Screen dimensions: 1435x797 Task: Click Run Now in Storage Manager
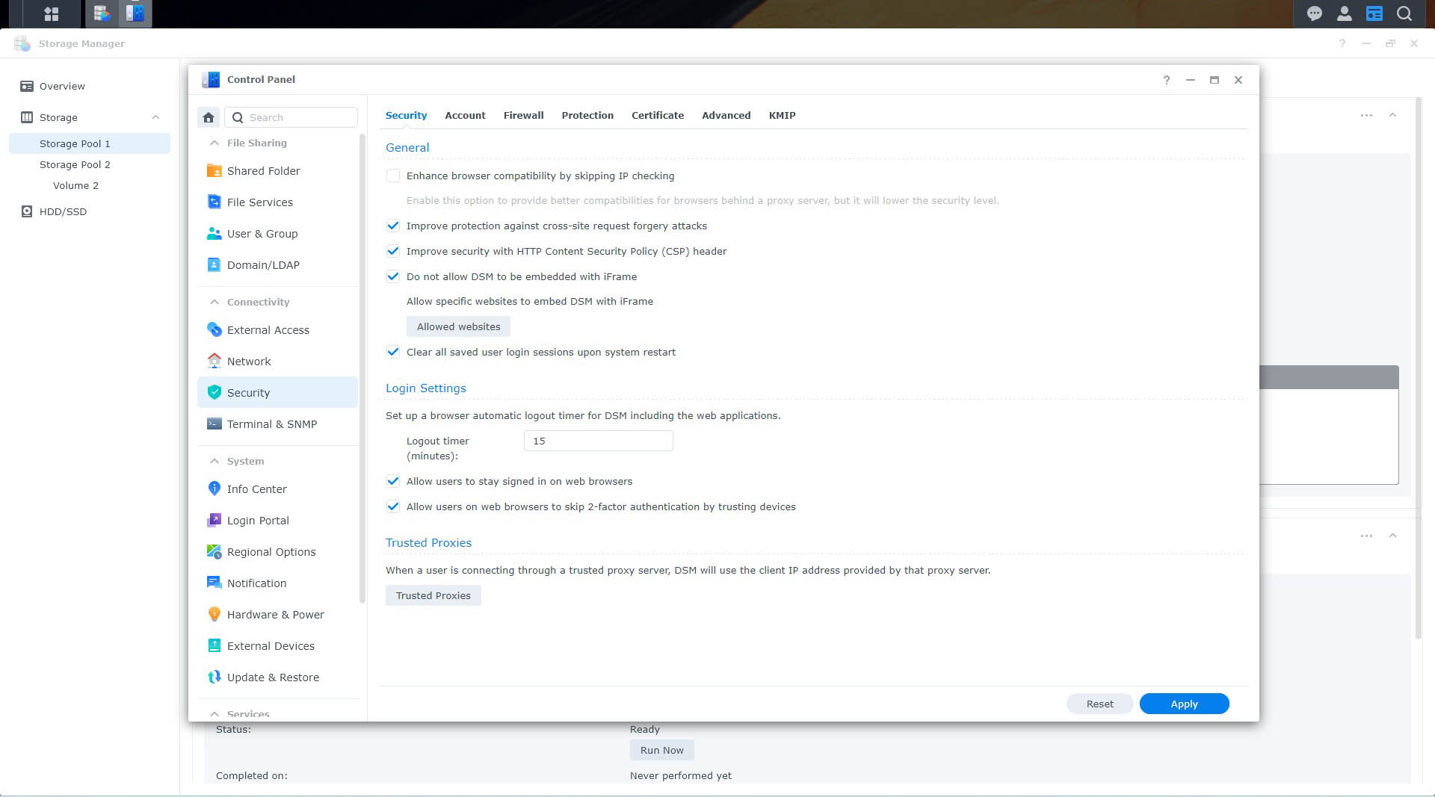pos(661,750)
